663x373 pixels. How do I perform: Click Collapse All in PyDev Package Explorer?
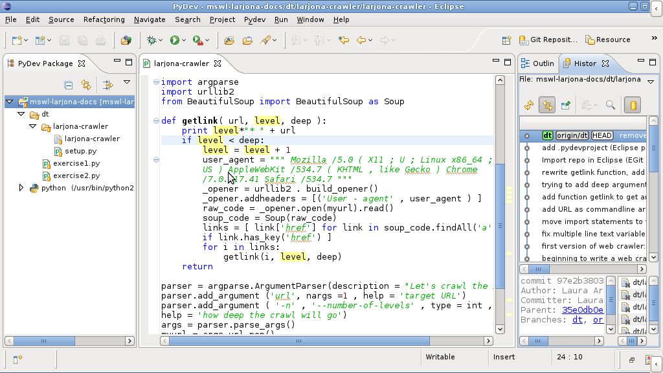[68, 85]
